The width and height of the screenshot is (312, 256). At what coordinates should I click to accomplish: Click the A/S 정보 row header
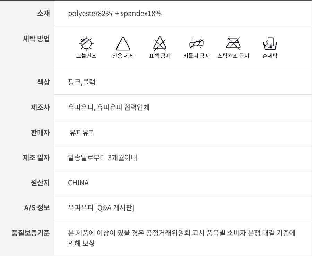coord(37,208)
